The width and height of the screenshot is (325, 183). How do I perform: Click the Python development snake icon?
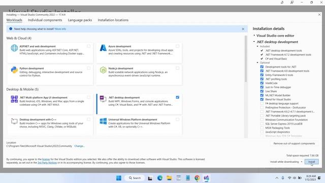(x=14, y=70)
